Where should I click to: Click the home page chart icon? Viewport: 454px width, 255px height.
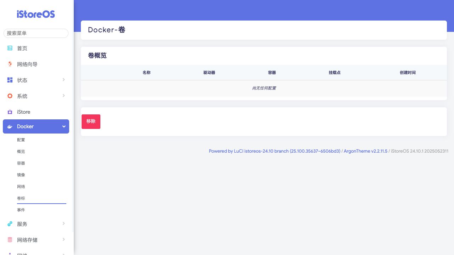[x=10, y=48]
